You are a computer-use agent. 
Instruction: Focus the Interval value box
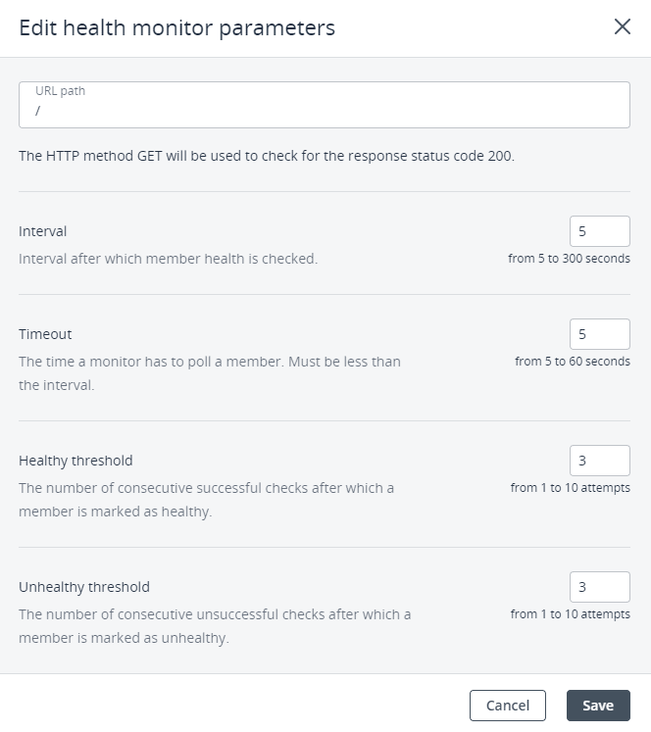[x=599, y=231]
